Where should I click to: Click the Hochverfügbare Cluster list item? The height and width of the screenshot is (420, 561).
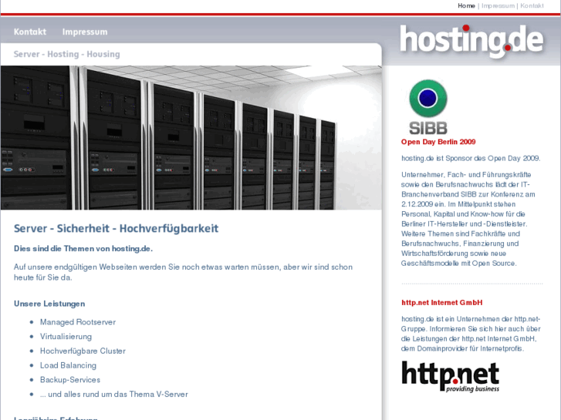(x=83, y=351)
